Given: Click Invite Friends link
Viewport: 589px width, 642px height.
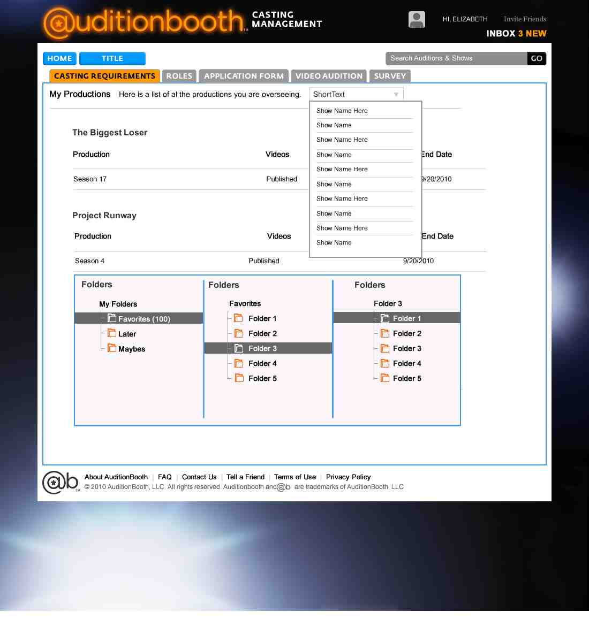Looking at the screenshot, I should point(525,19).
